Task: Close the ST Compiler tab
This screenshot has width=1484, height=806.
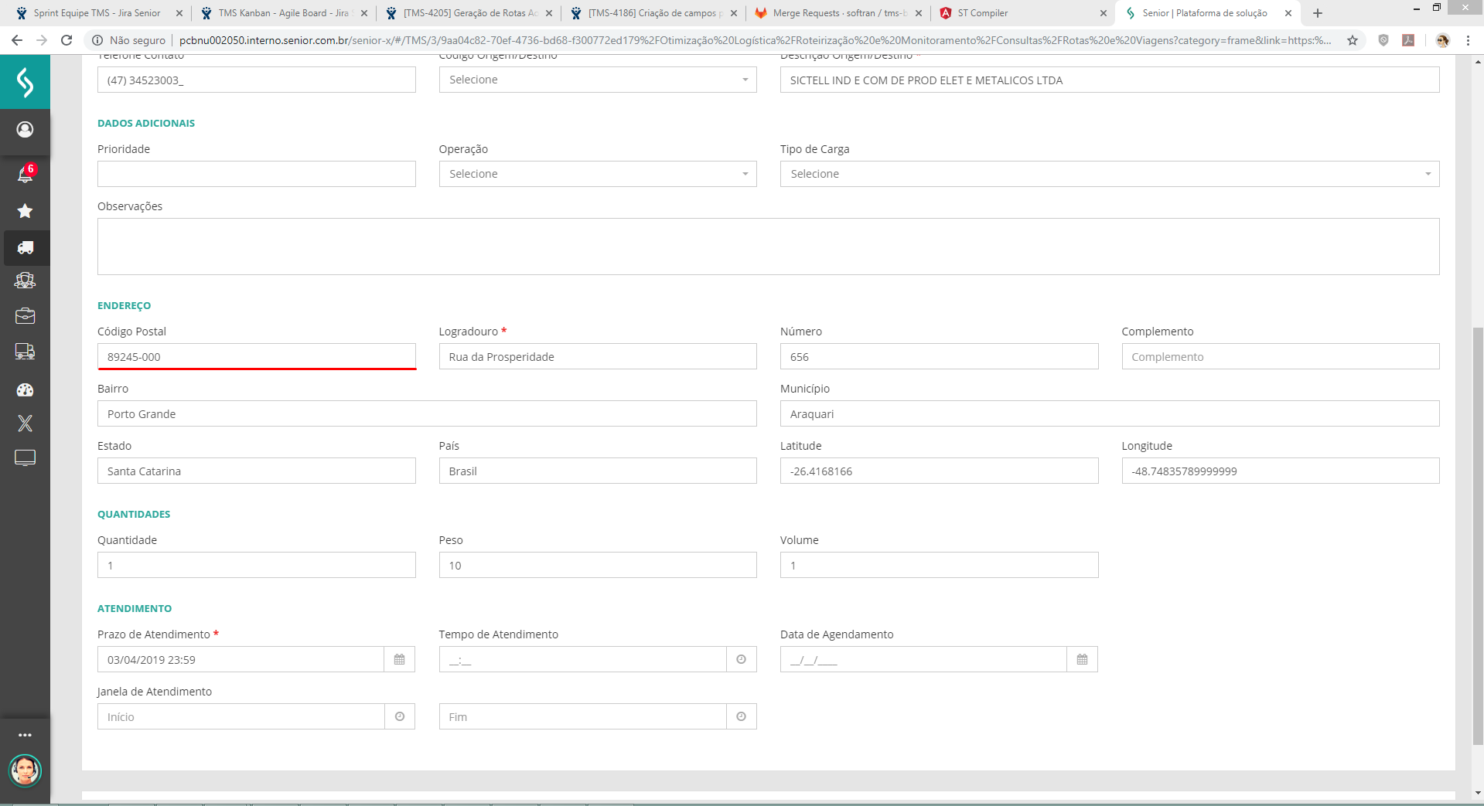Action: (x=1103, y=13)
